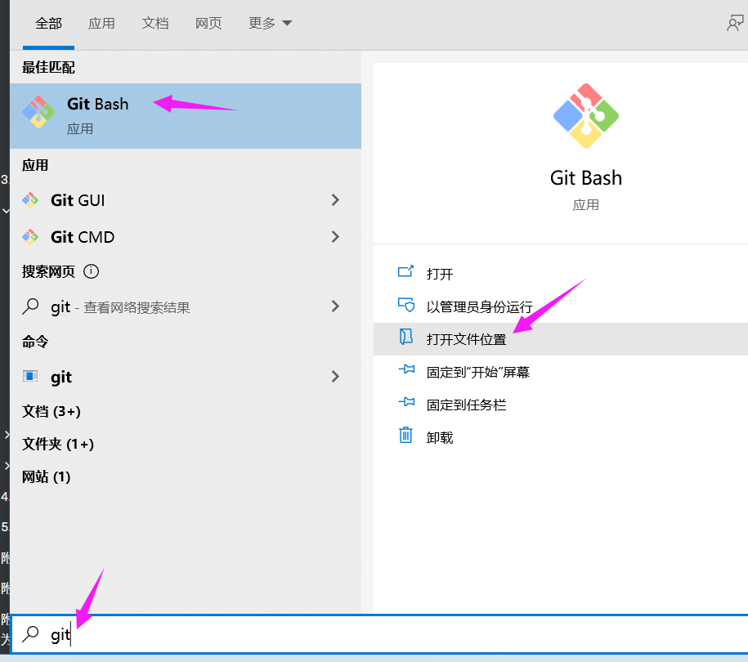Switch to the 网页 tab
This screenshot has width=748, height=662.
click(x=208, y=24)
